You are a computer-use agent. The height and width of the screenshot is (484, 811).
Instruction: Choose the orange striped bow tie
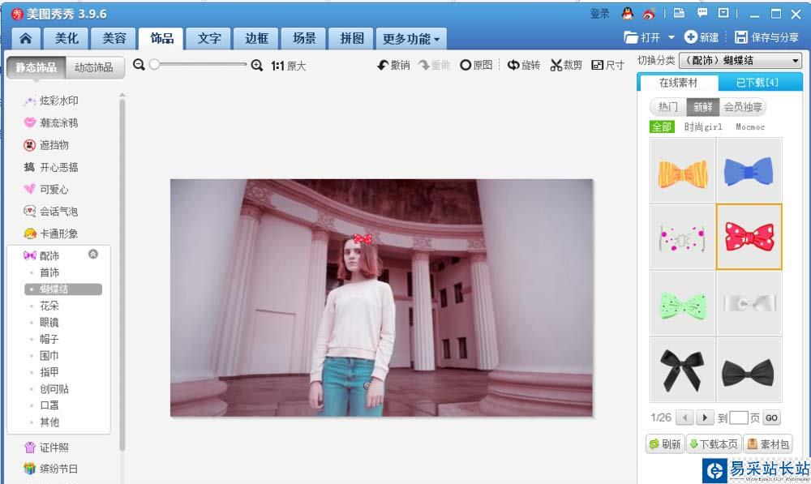tap(682, 170)
